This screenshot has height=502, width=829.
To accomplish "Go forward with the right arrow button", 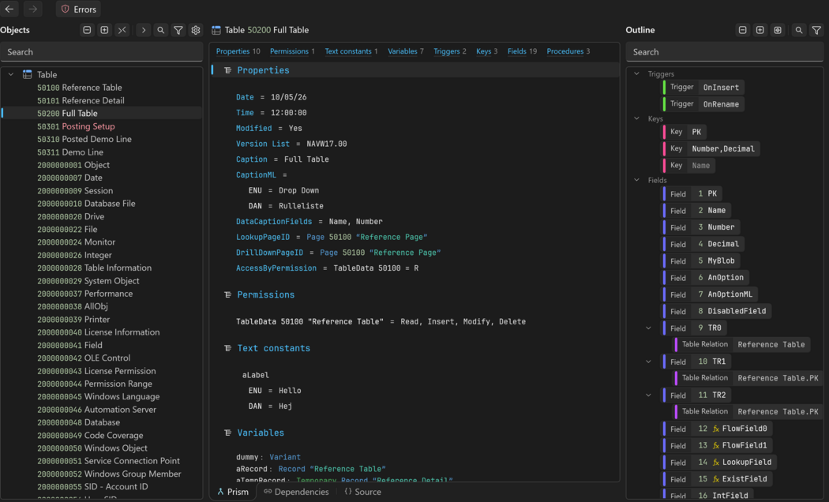I will click(33, 9).
